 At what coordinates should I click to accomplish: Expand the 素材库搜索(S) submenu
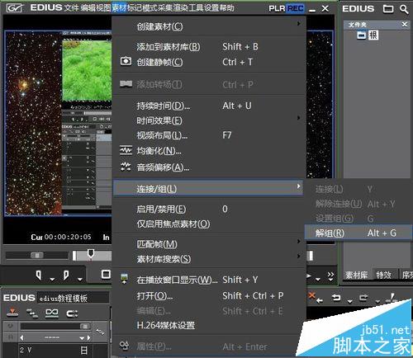209,259
